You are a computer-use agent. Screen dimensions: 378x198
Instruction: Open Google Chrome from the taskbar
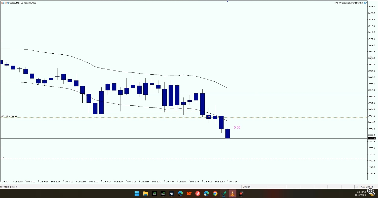pyautogui.click(x=215, y=193)
